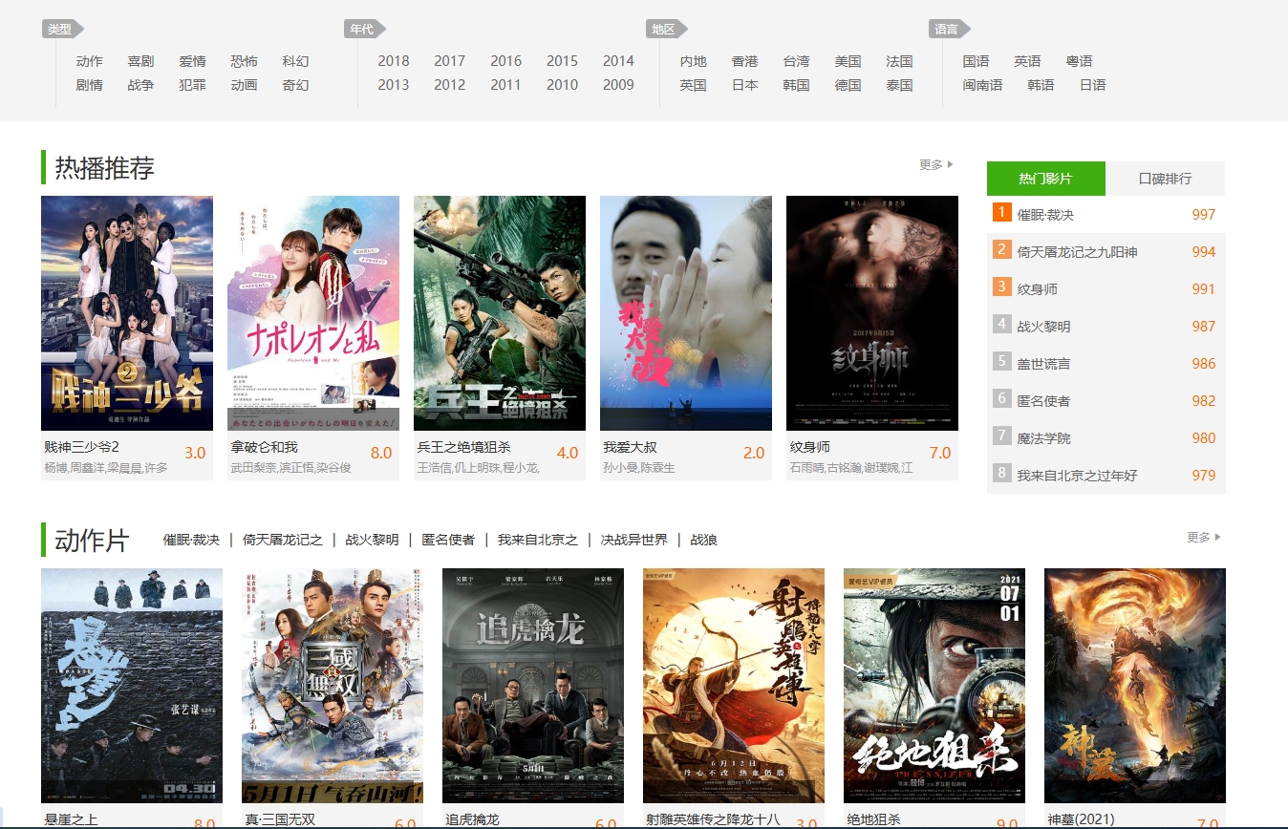Open the 更多 link in 动作片 section
The image size is (1288, 829).
[1203, 537]
